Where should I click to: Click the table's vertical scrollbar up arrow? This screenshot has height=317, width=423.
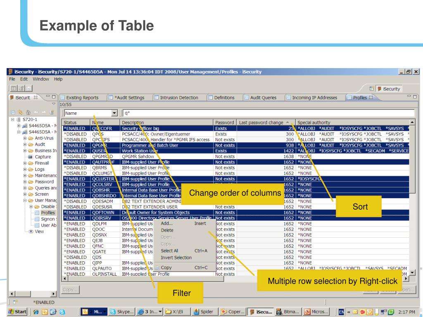[412, 122]
